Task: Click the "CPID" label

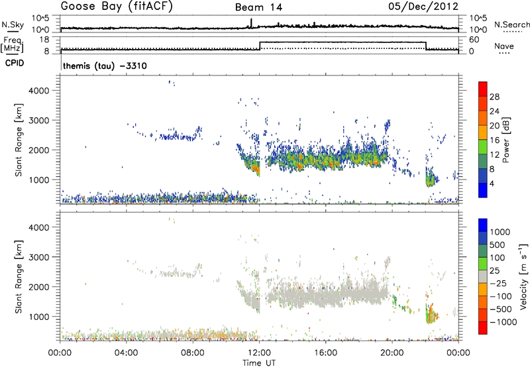Action: pos(15,63)
